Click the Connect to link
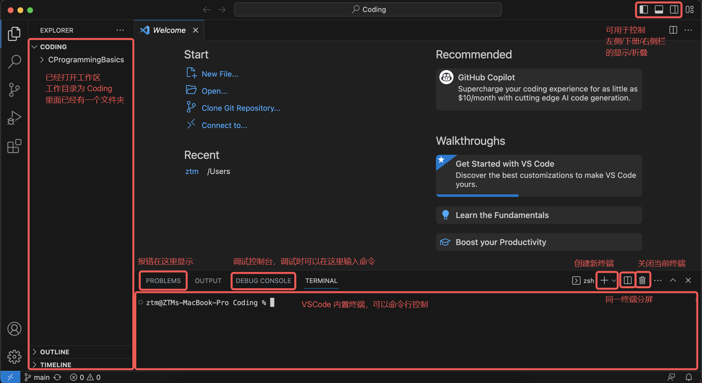Viewport: 702px width, 383px height. (x=224, y=125)
